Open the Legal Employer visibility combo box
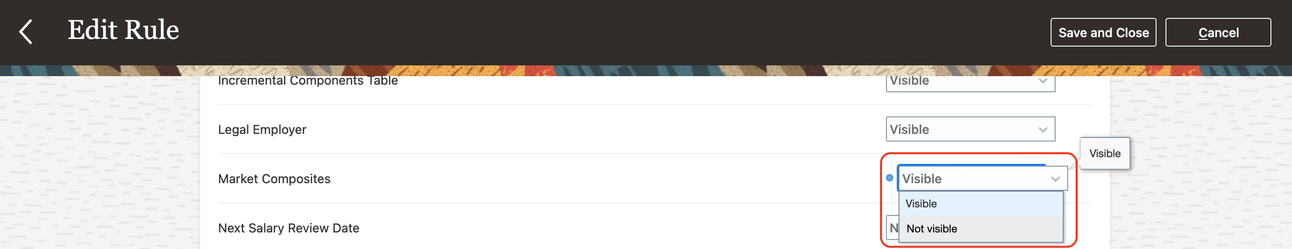This screenshot has height=249, width=1292. point(970,129)
